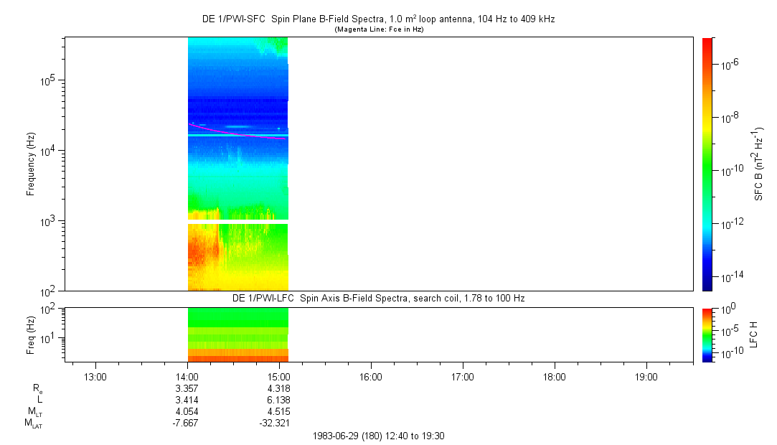Click the Re value 3.357
Viewport: 777px width, 445px height.
click(x=187, y=388)
